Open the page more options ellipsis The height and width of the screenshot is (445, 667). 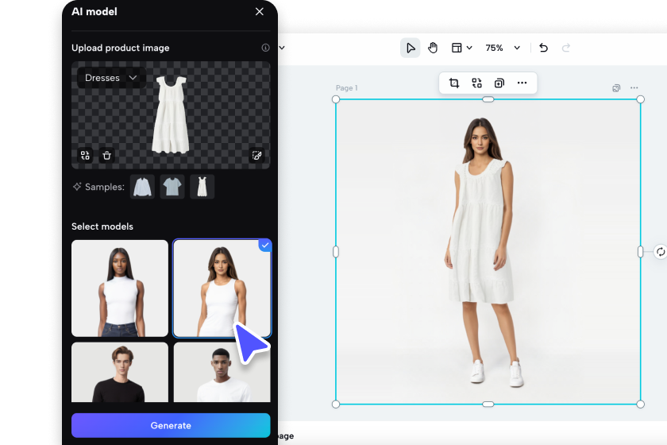634,87
